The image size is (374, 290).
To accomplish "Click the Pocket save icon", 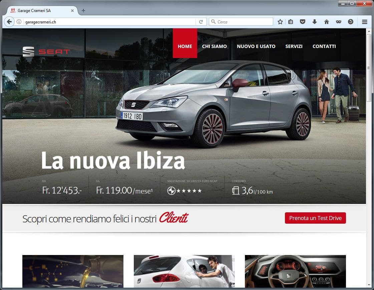I will pyautogui.click(x=303, y=22).
